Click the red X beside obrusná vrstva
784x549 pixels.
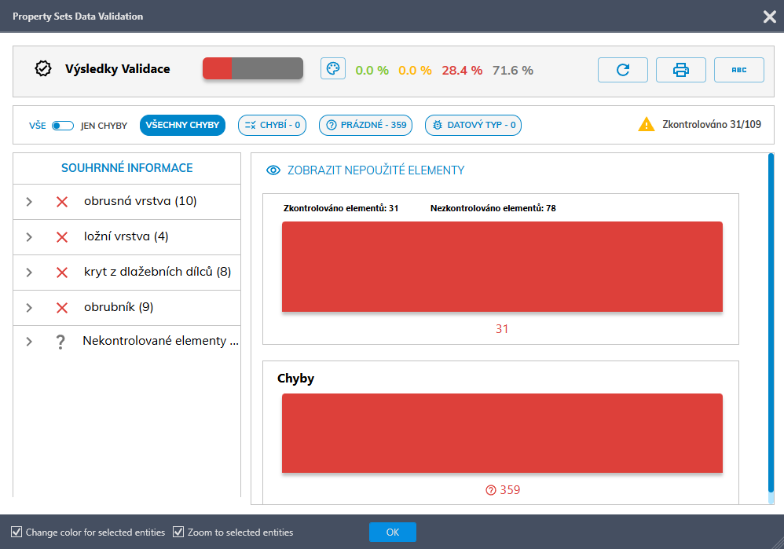click(x=62, y=202)
